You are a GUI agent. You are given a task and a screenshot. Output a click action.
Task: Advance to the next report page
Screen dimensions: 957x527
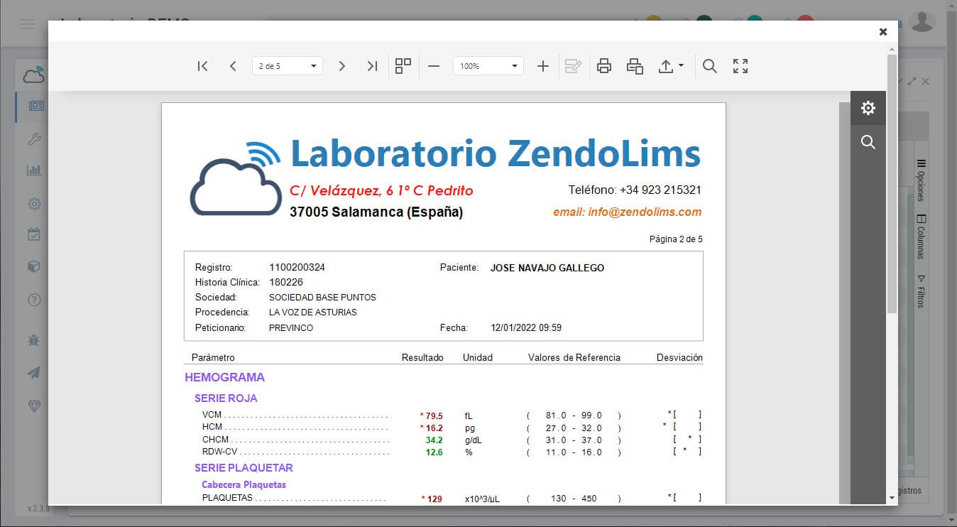point(341,66)
